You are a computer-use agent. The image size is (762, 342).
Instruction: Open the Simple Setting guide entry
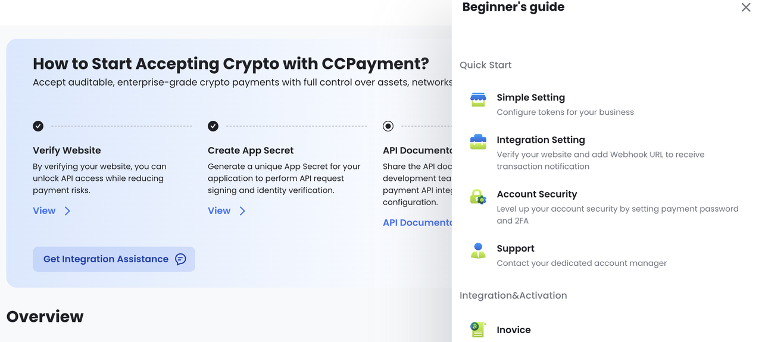[x=530, y=98]
